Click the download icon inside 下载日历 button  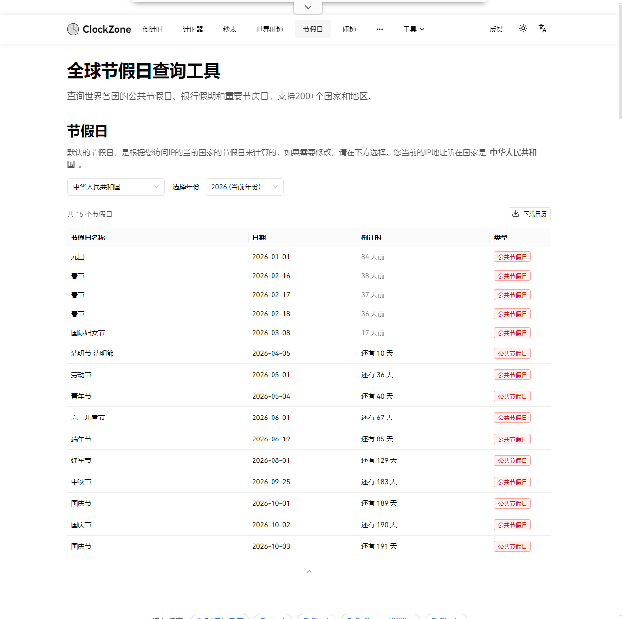pos(516,214)
